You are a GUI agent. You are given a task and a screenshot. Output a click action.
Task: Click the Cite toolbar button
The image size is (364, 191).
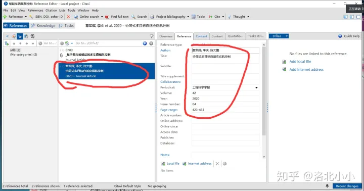coord(214,17)
